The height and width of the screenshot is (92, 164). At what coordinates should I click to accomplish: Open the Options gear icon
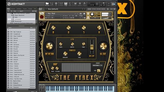pos(80,4)
